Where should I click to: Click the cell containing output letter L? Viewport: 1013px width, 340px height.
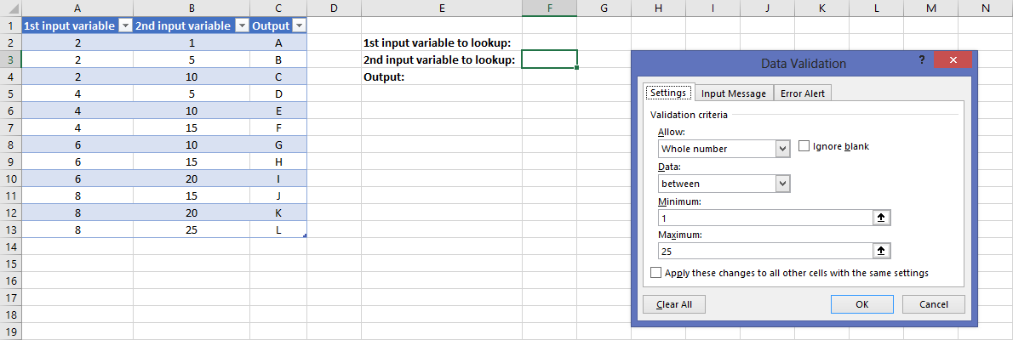[278, 229]
